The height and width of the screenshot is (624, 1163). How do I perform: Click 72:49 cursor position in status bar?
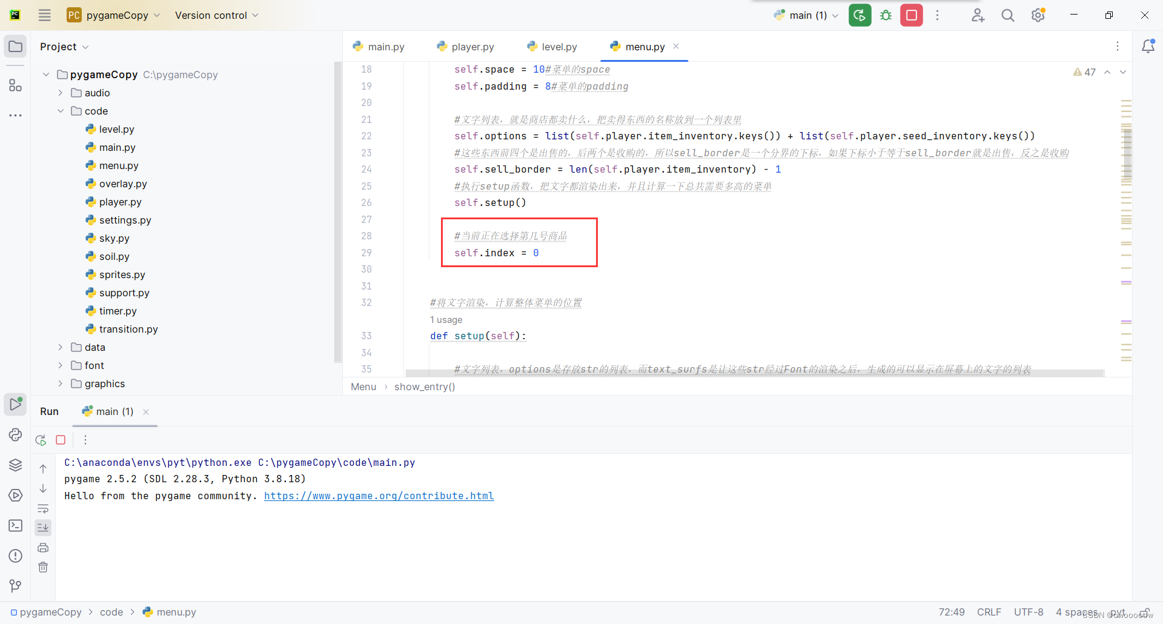coord(952,612)
